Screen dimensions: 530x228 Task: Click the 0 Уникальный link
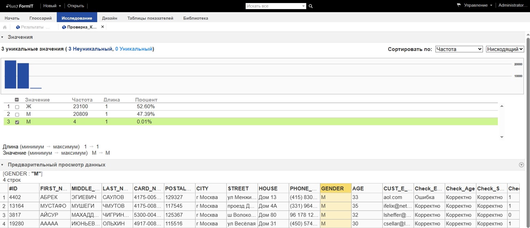[x=134, y=49]
